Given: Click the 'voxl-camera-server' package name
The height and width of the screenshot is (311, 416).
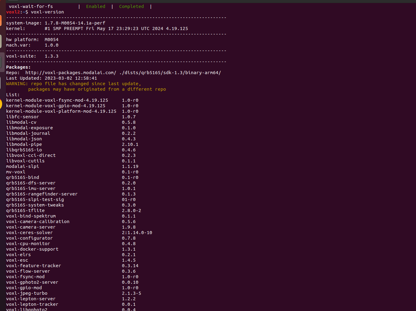Looking at the screenshot, I should (x=31, y=227).
